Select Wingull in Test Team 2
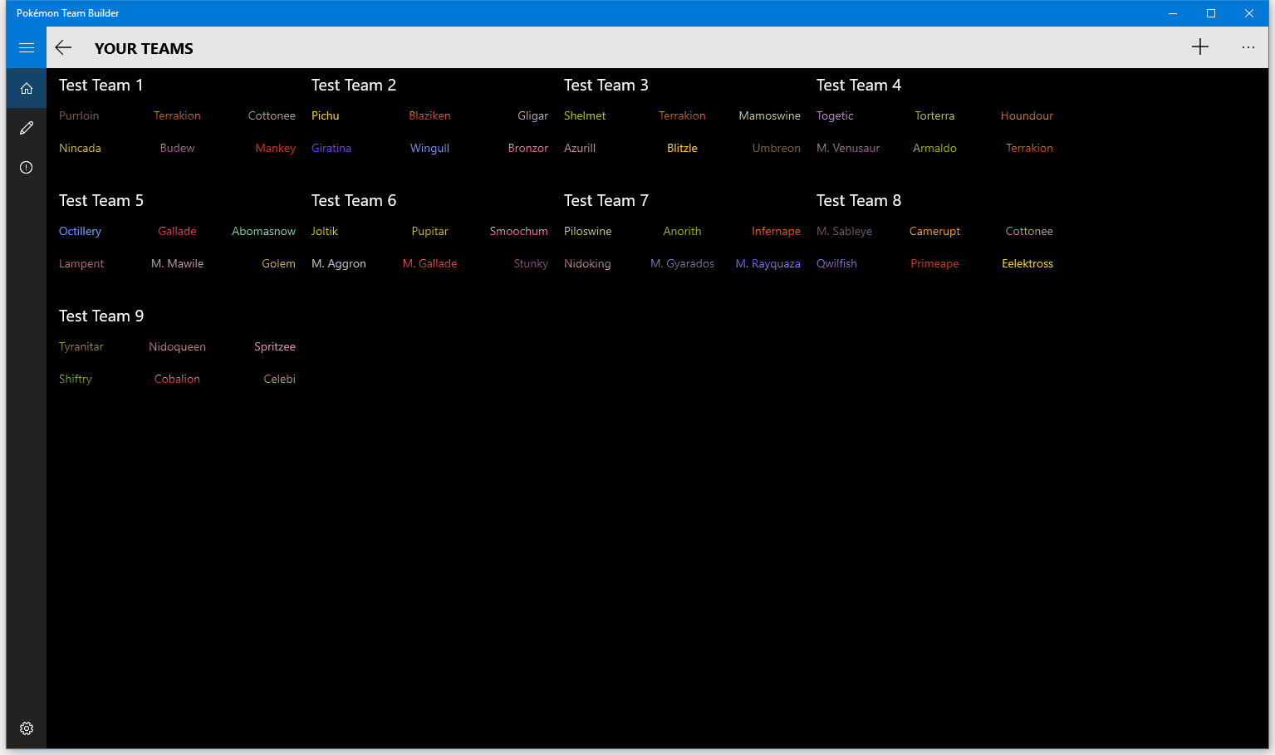Viewport: 1275px width, 755px height. click(429, 148)
